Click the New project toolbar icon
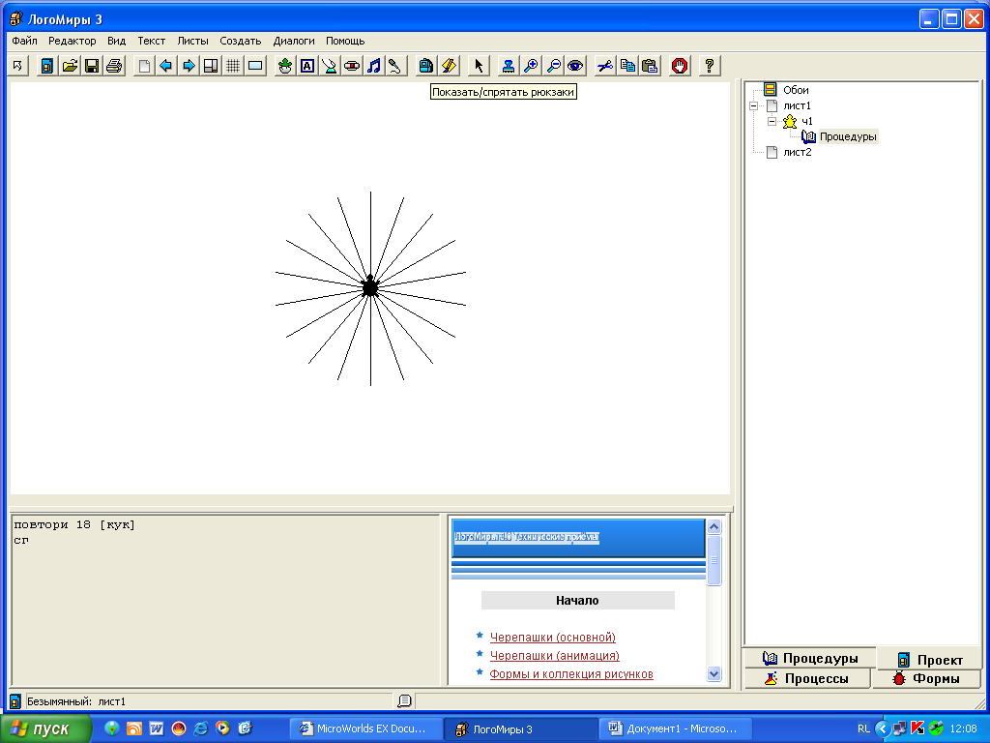This screenshot has width=990, height=743. pyautogui.click(x=46, y=66)
